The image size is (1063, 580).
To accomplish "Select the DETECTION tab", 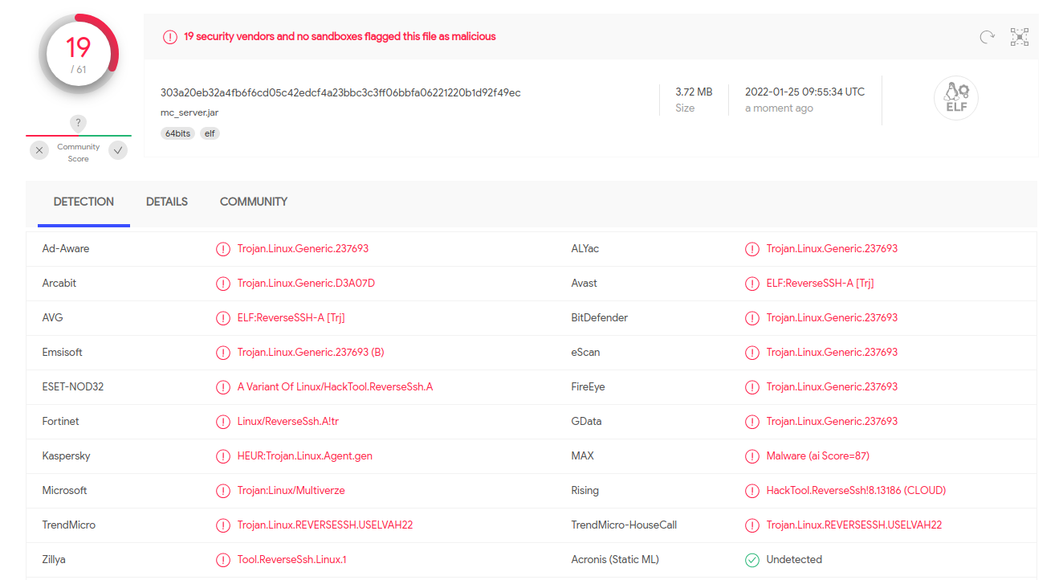I will point(83,202).
